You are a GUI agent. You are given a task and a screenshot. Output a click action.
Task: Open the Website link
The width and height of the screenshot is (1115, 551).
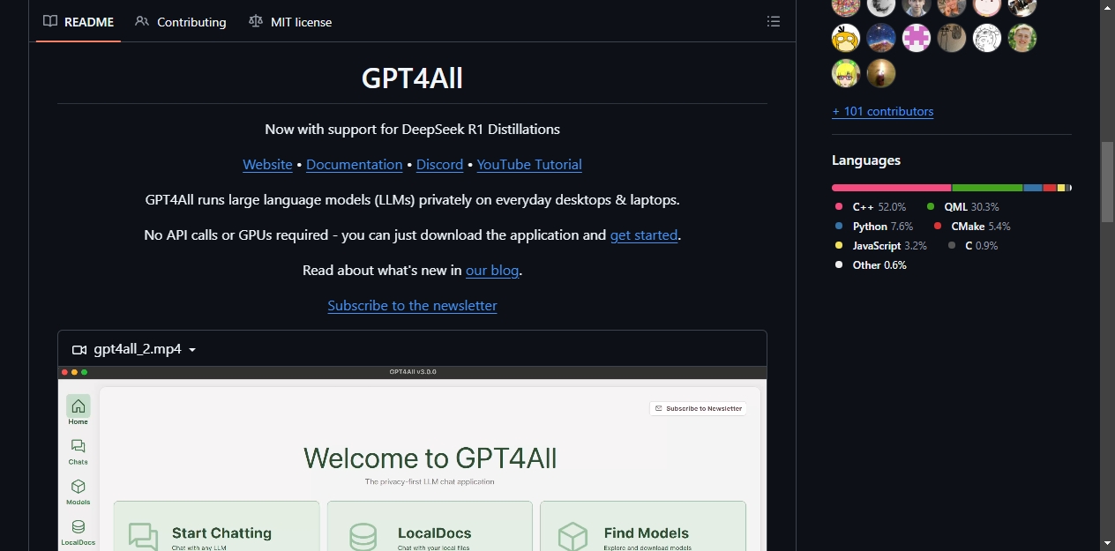coord(267,164)
